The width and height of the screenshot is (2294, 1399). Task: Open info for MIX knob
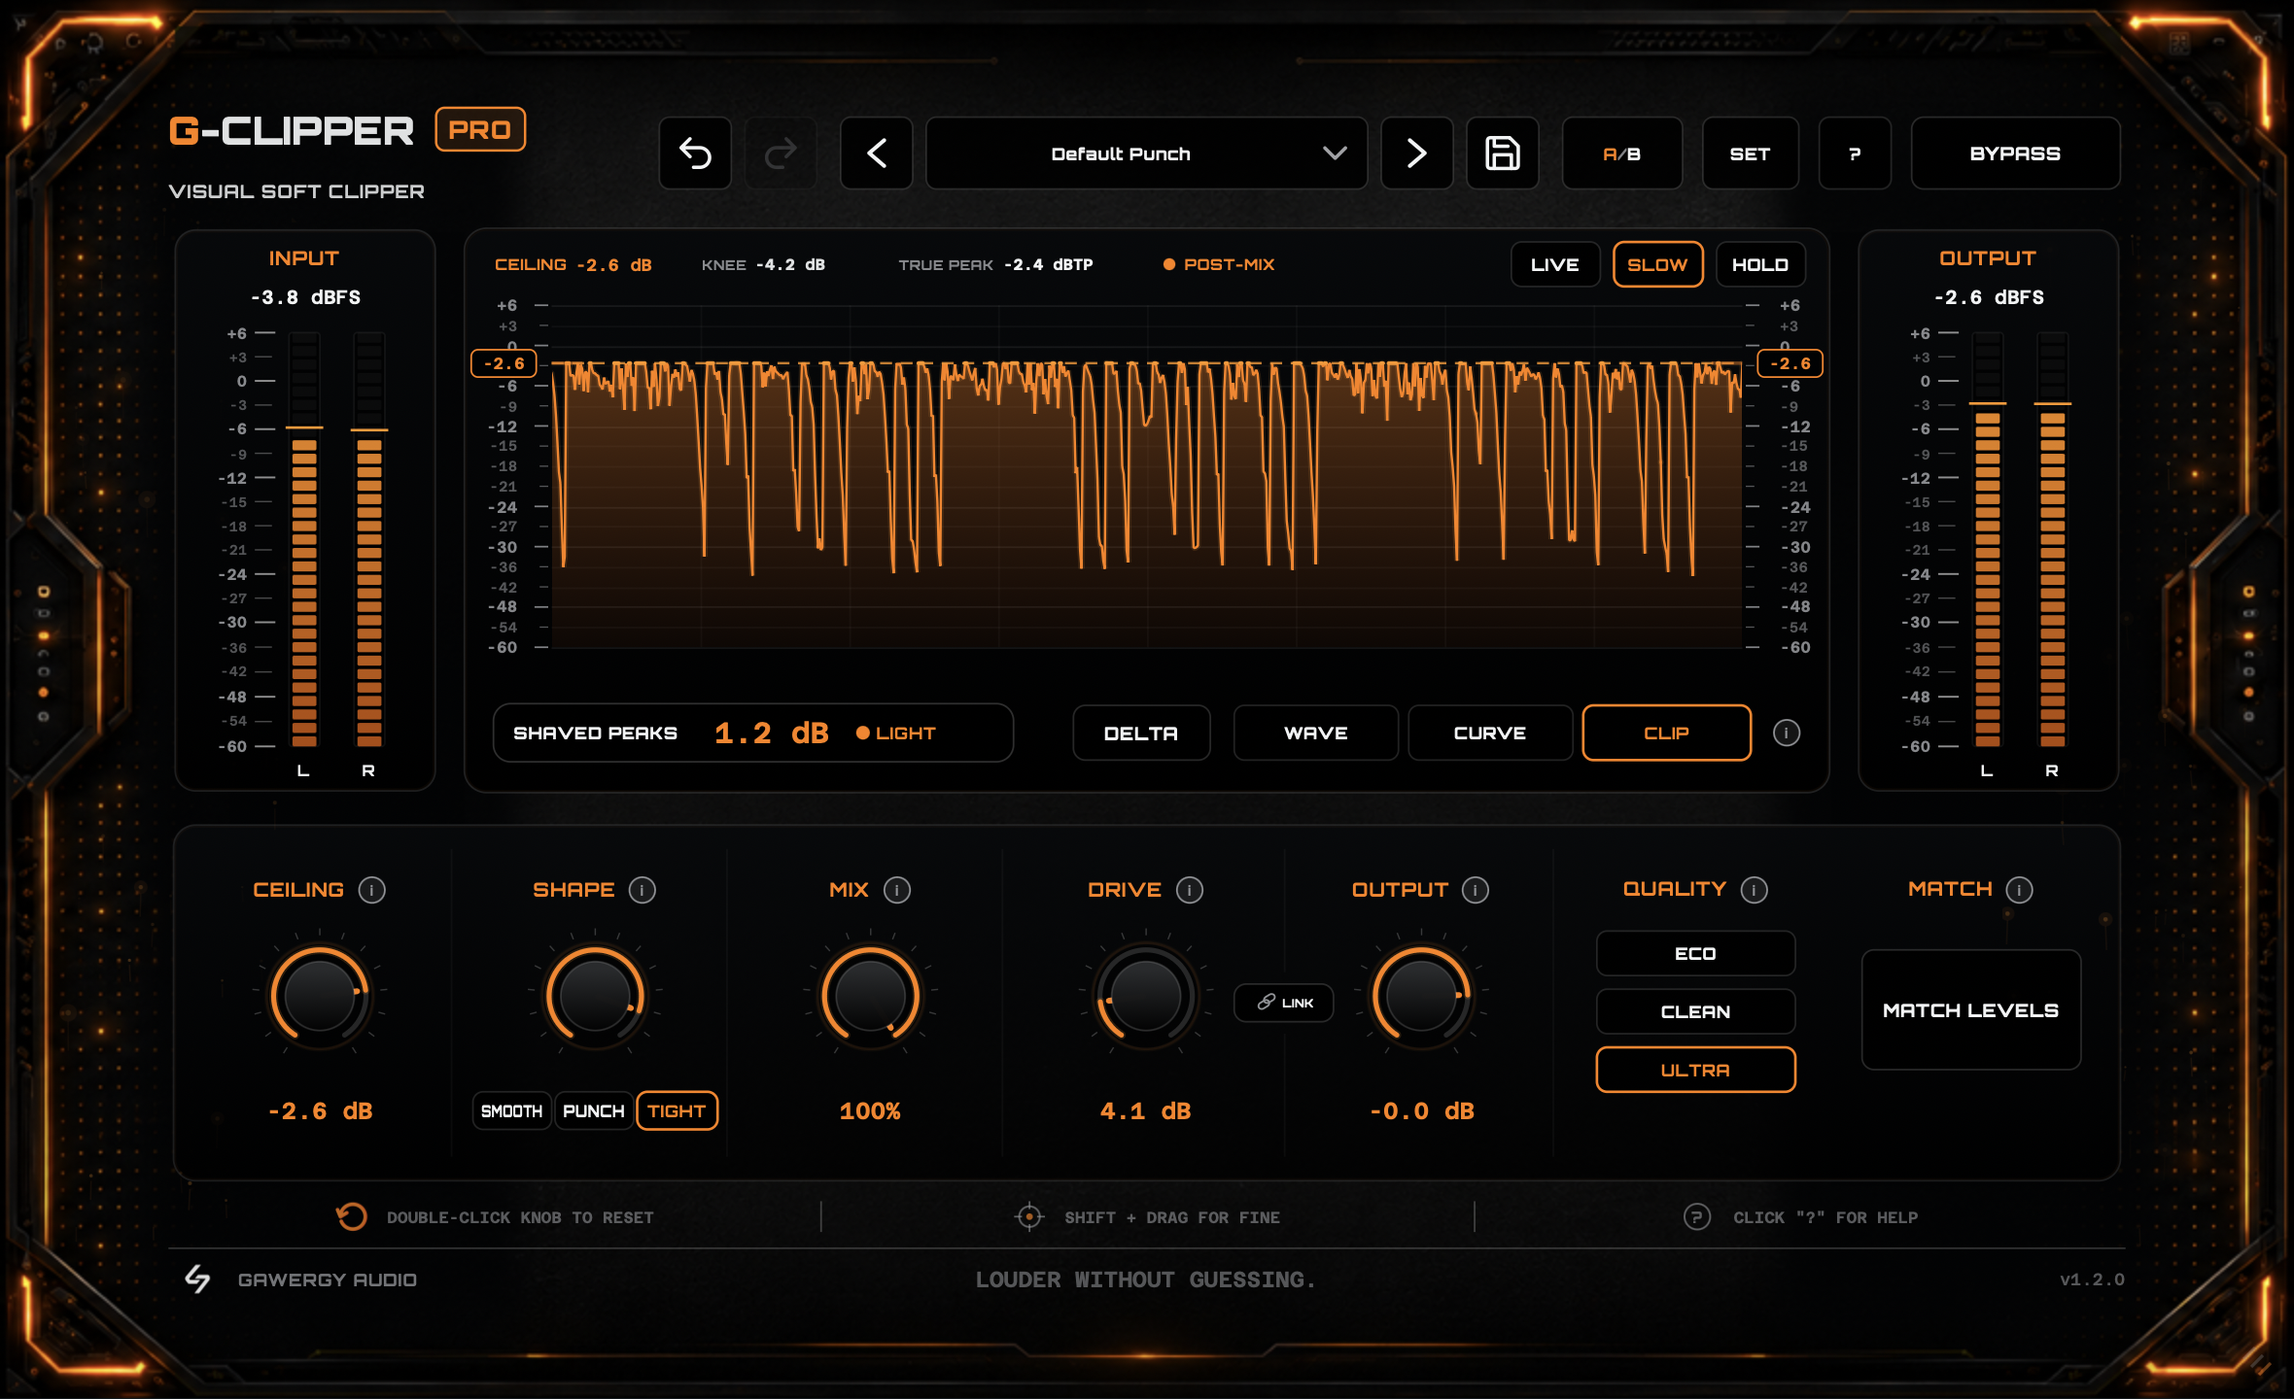(896, 890)
